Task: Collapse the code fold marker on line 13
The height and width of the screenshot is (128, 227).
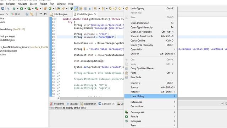Action: click(x=56, y=19)
